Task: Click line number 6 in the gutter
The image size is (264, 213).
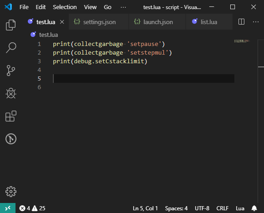Action: pyautogui.click(x=39, y=87)
